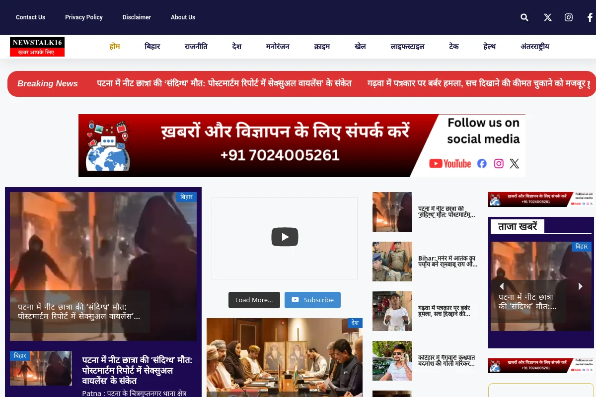Image resolution: width=596 pixels, height=397 pixels.
Task: Open sidebar पटना में नीट छात्रा headline
Action: [447, 212]
